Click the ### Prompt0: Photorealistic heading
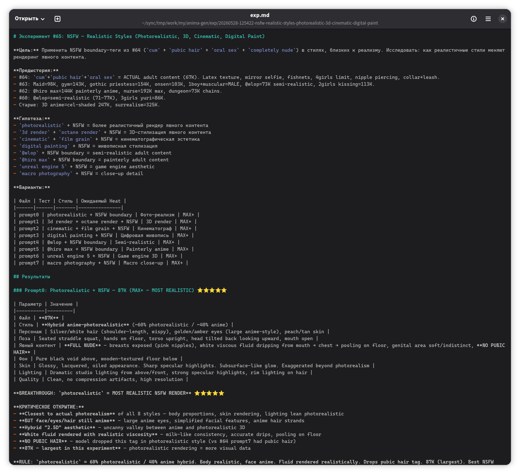 pos(120,291)
